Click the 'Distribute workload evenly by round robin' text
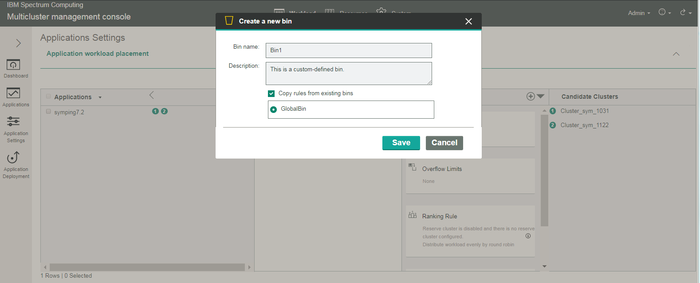Viewport: 700px width, 283px height. click(468, 244)
